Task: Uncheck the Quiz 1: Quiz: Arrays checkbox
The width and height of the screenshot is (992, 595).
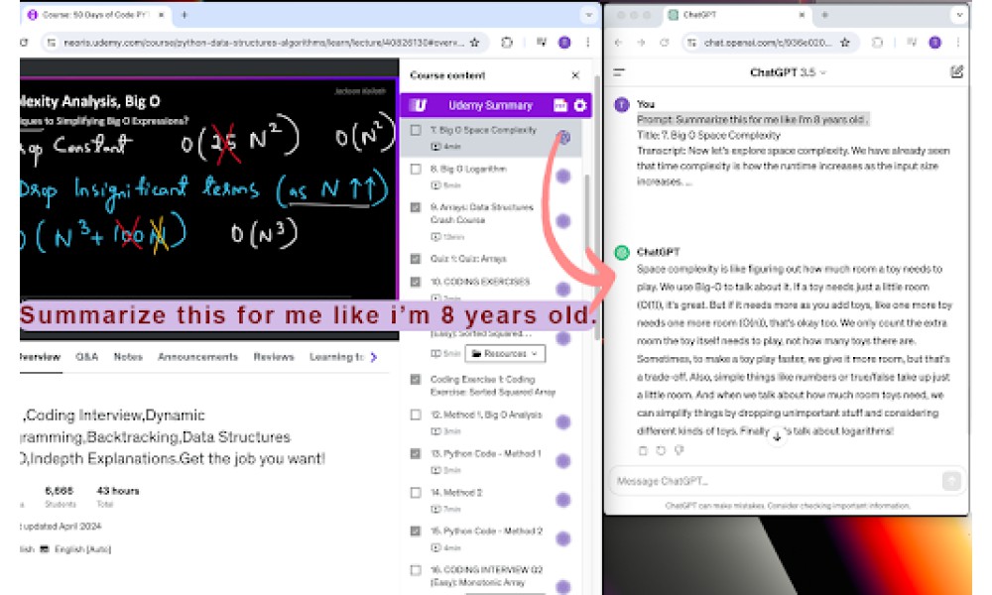Action: tap(416, 259)
